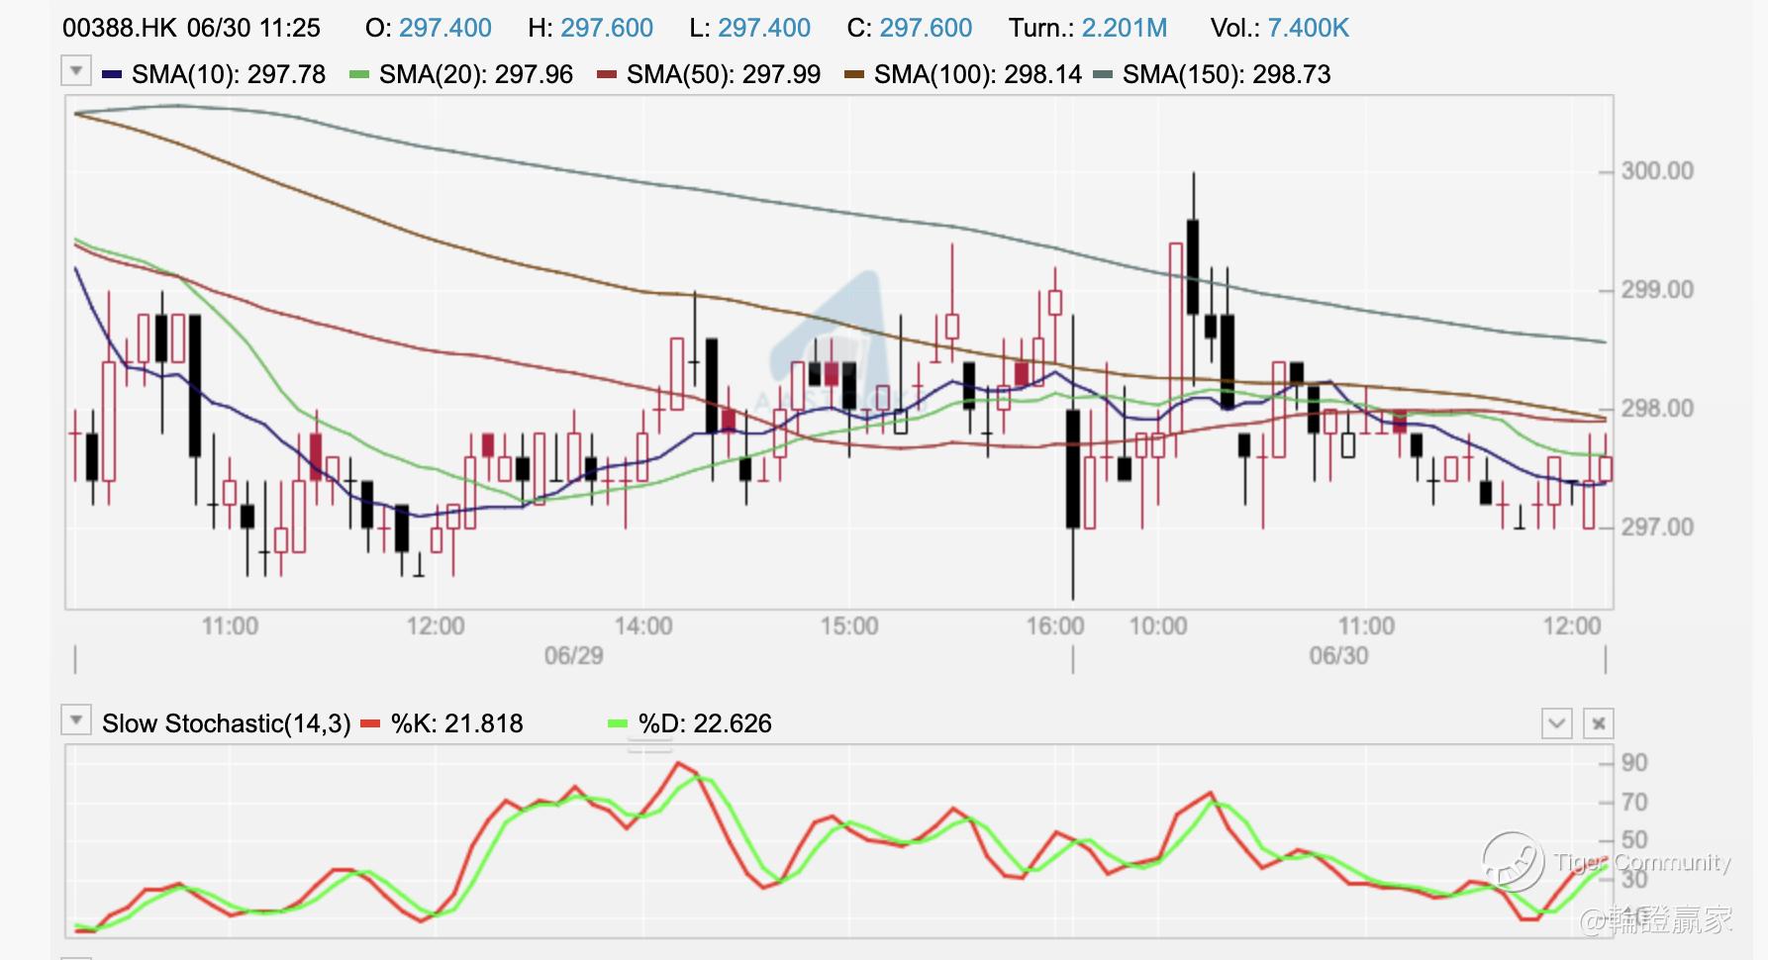Click the 14:00 time axis label

coord(643,626)
